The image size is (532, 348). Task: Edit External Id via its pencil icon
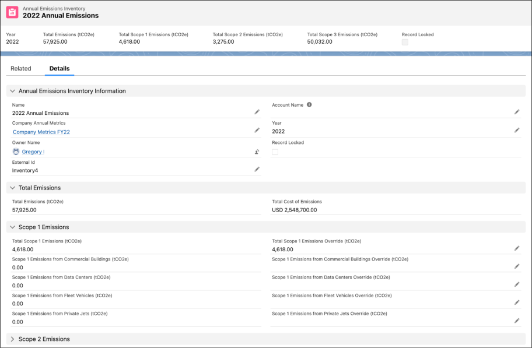257,169
